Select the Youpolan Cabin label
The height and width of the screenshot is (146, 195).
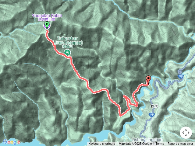[47, 16]
